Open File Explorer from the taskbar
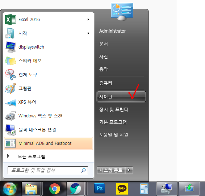 (31, 189)
